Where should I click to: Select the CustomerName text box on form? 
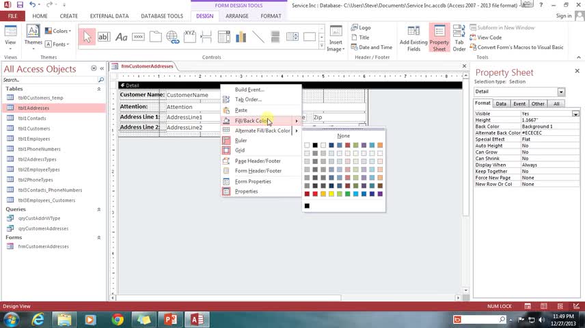[193, 95]
